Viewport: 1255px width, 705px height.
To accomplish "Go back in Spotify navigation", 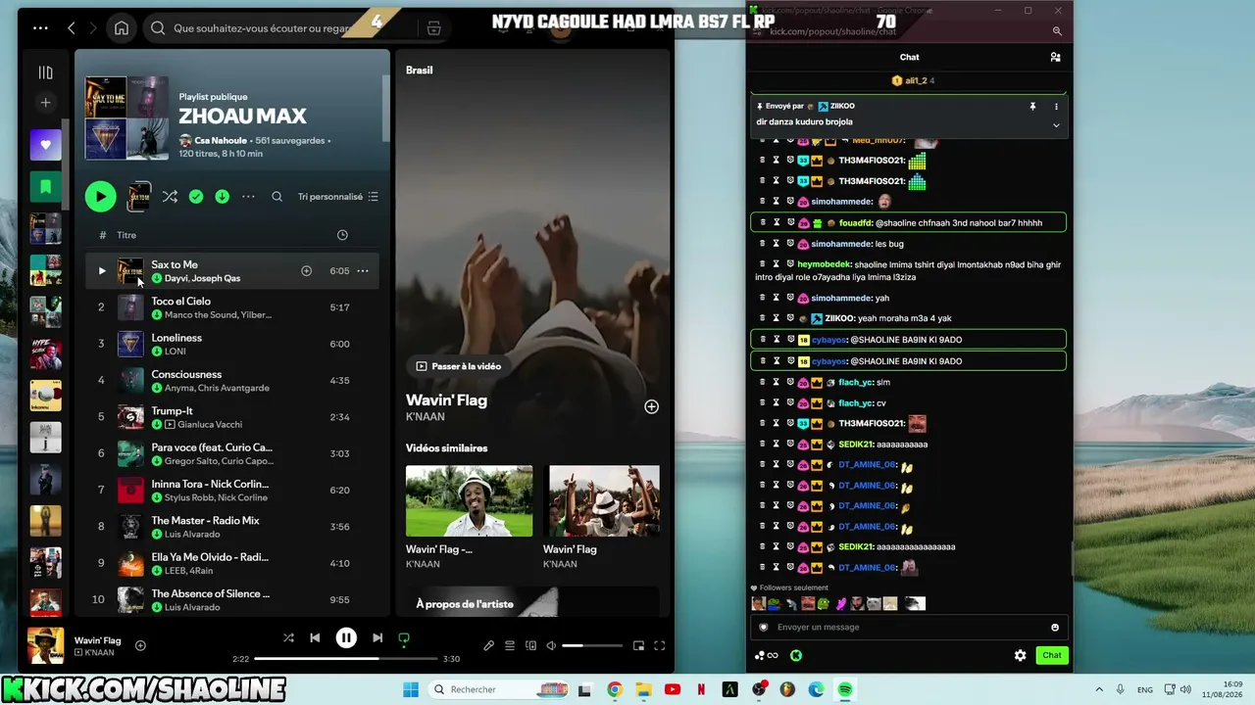I will pos(72,28).
